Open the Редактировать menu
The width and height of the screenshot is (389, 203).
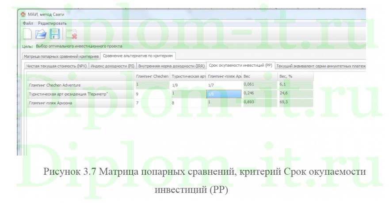(52, 23)
